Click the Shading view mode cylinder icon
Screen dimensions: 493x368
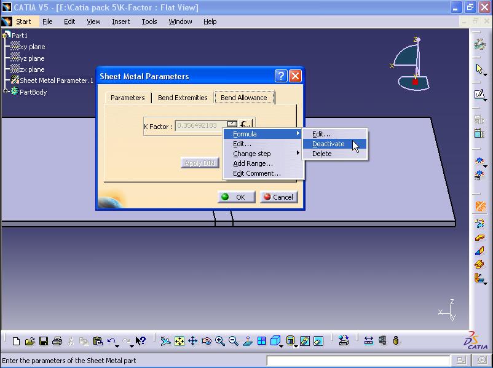pos(290,340)
